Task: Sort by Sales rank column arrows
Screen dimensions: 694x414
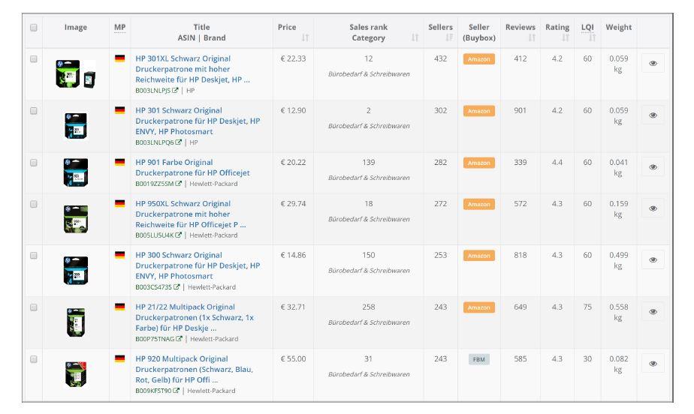Action: pos(415,37)
